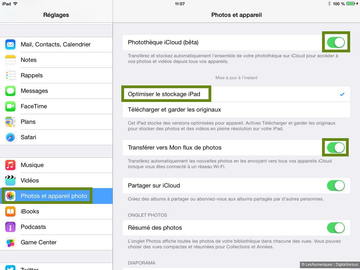Toggle the Résumé des photos switch
Screen dimensions: 360x270
pyautogui.click(x=336, y=228)
